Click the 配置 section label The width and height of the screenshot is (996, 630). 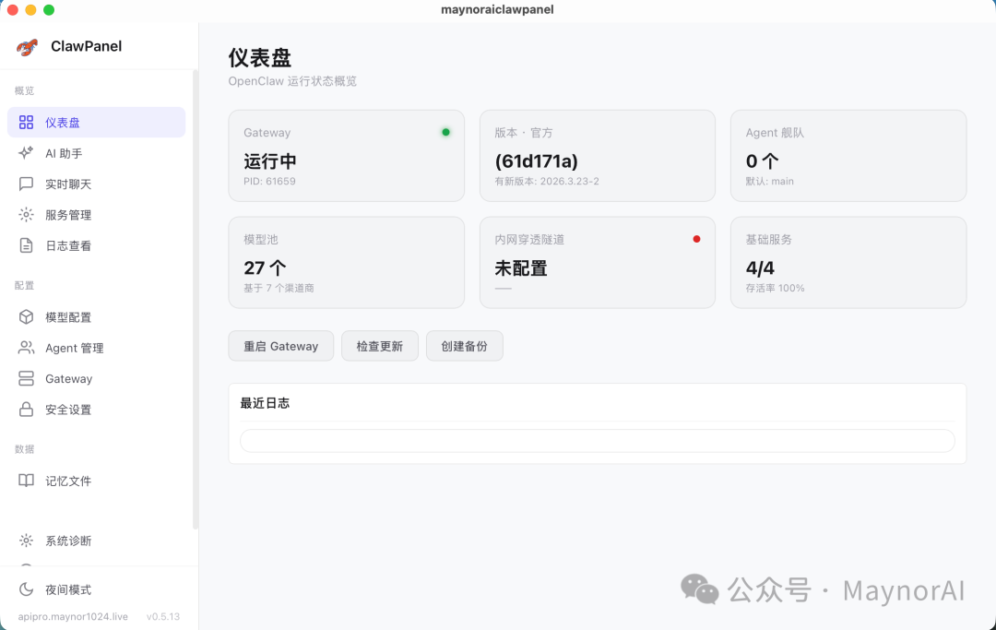tap(24, 286)
